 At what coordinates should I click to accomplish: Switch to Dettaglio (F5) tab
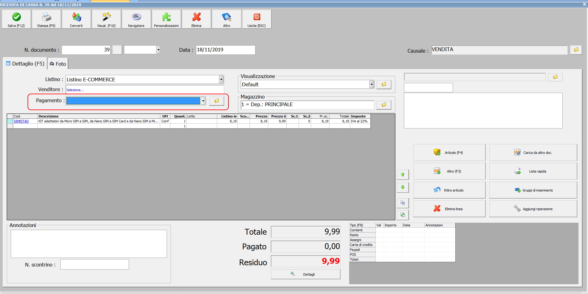[x=25, y=64]
